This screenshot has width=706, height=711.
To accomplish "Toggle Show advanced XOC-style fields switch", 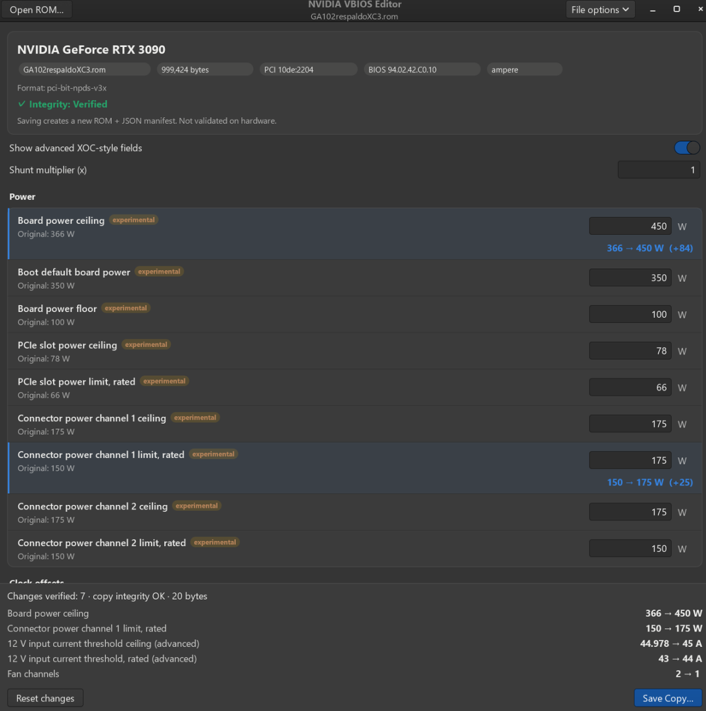I will (x=686, y=148).
